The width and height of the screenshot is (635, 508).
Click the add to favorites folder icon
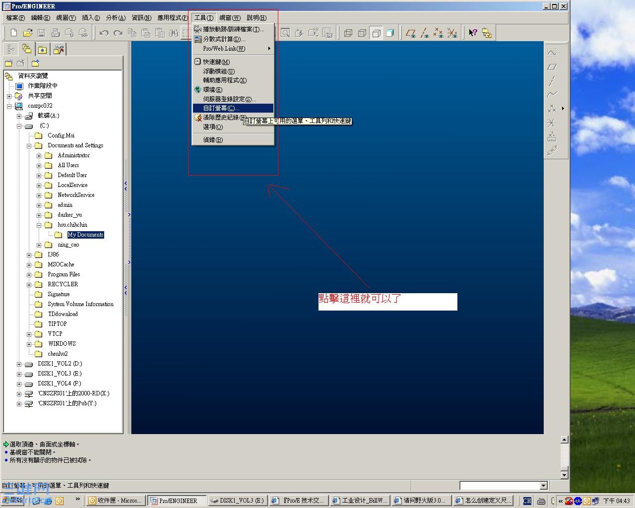point(35,63)
